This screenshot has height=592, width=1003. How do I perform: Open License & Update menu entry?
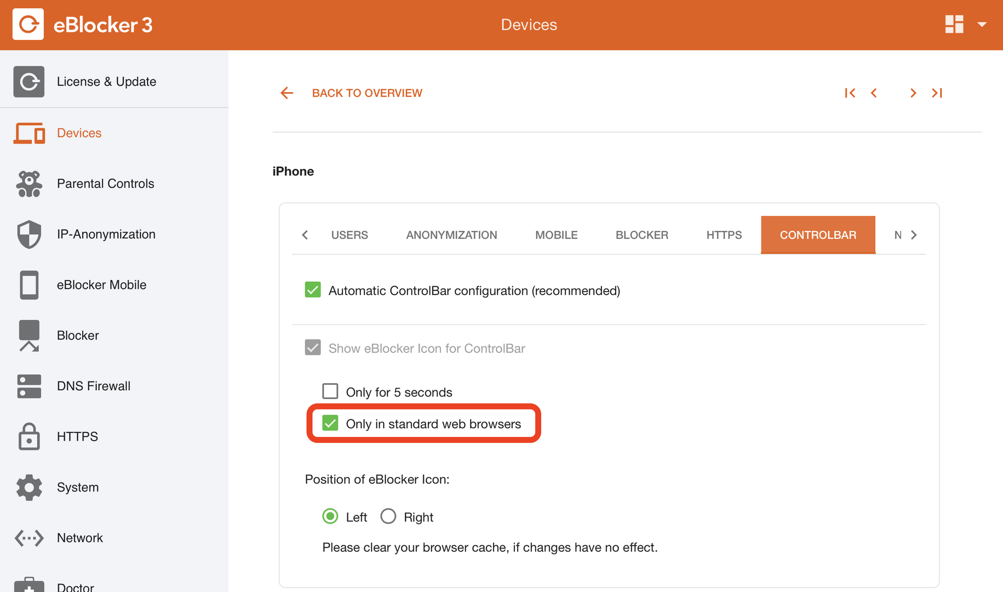pos(106,82)
